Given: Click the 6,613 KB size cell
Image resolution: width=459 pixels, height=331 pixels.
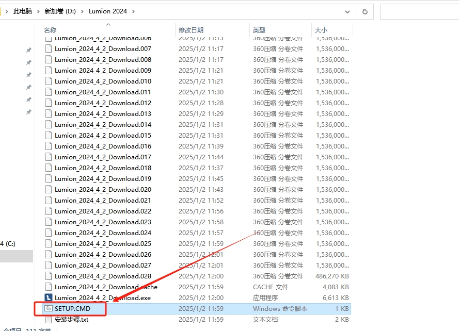Looking at the screenshot, I should [x=336, y=297].
